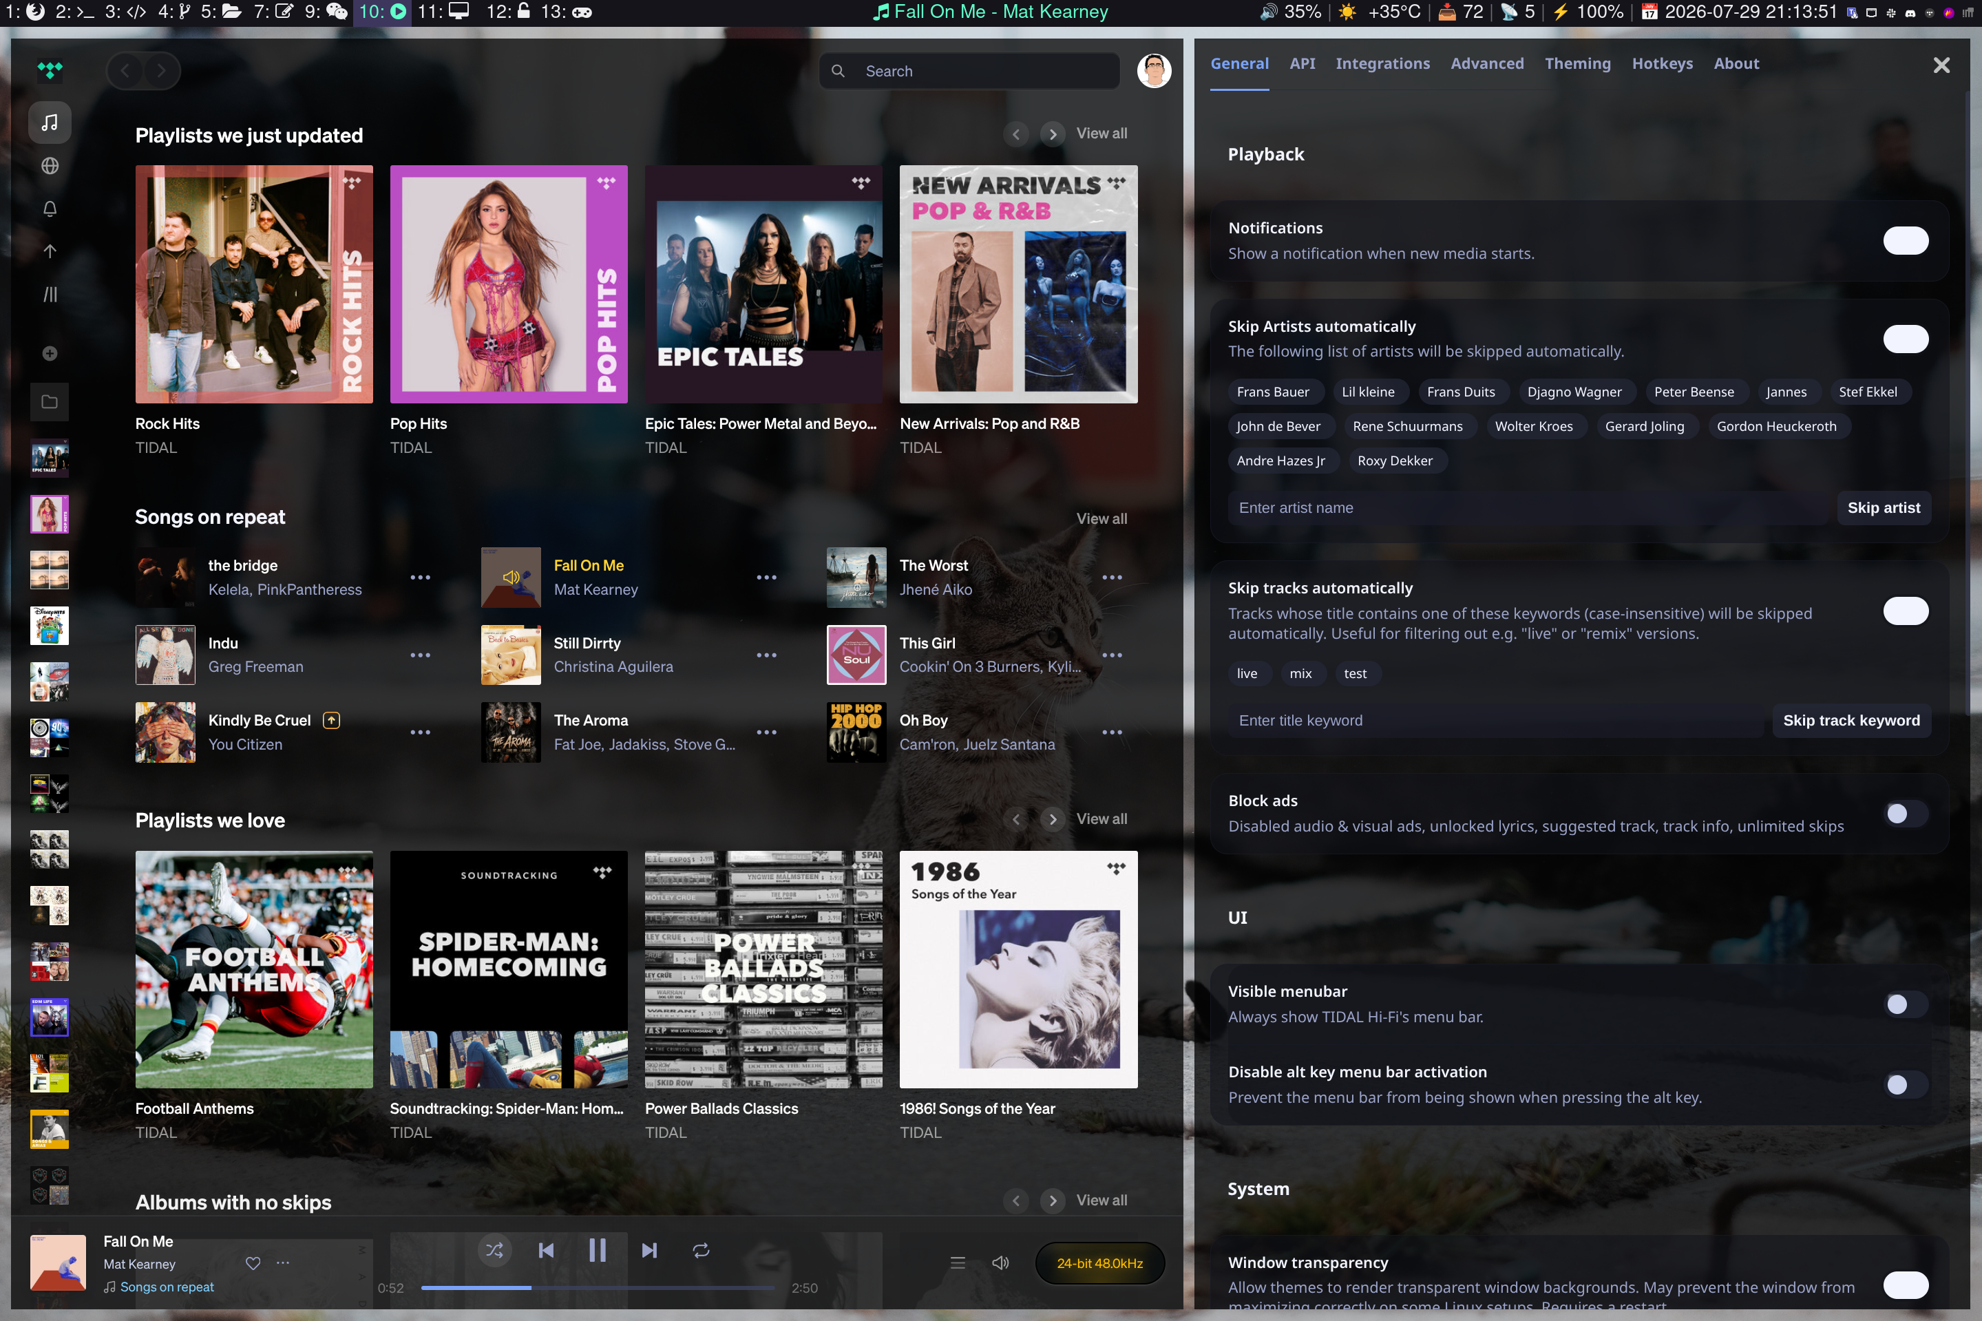
Task: Toggle shuffle in the player bar
Action: click(494, 1250)
